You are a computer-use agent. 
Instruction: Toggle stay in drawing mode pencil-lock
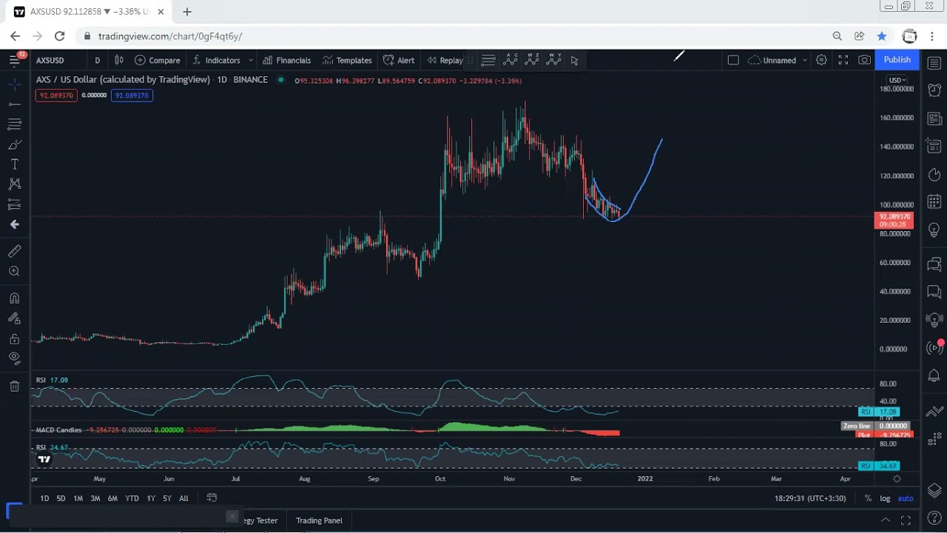pyautogui.click(x=14, y=318)
